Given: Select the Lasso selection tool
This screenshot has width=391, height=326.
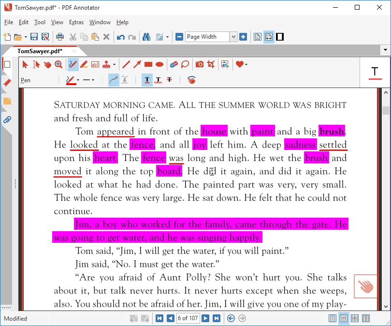Looking at the screenshot, I should point(185,65).
